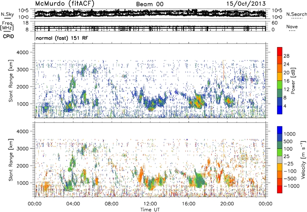This screenshot has width=307, height=212.
Task: Select blue Power segment between 4 and 8
Action: (280, 101)
